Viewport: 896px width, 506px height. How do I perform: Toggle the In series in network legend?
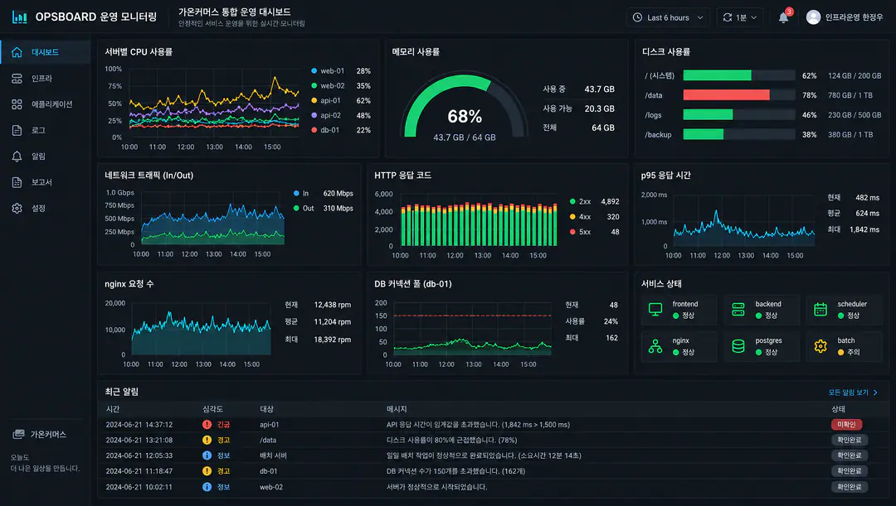click(323, 194)
